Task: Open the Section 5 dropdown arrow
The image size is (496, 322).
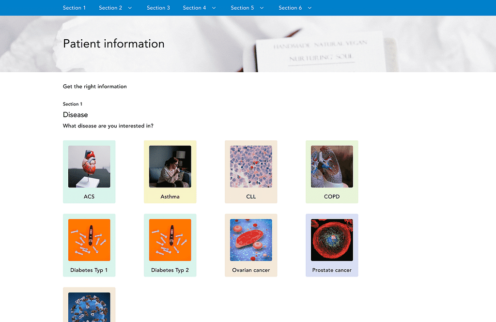Action: tap(262, 8)
